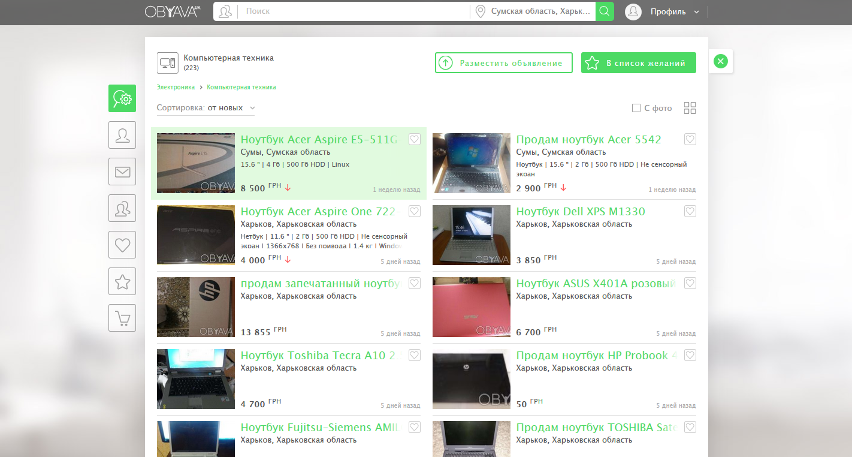Open the shopping cart sidebar icon
852x457 pixels.
(x=122, y=318)
